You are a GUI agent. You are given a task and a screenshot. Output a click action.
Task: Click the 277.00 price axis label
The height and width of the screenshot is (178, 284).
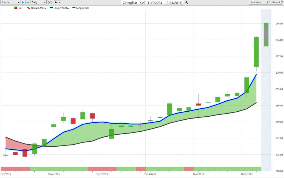pyautogui.click(x=279, y=56)
